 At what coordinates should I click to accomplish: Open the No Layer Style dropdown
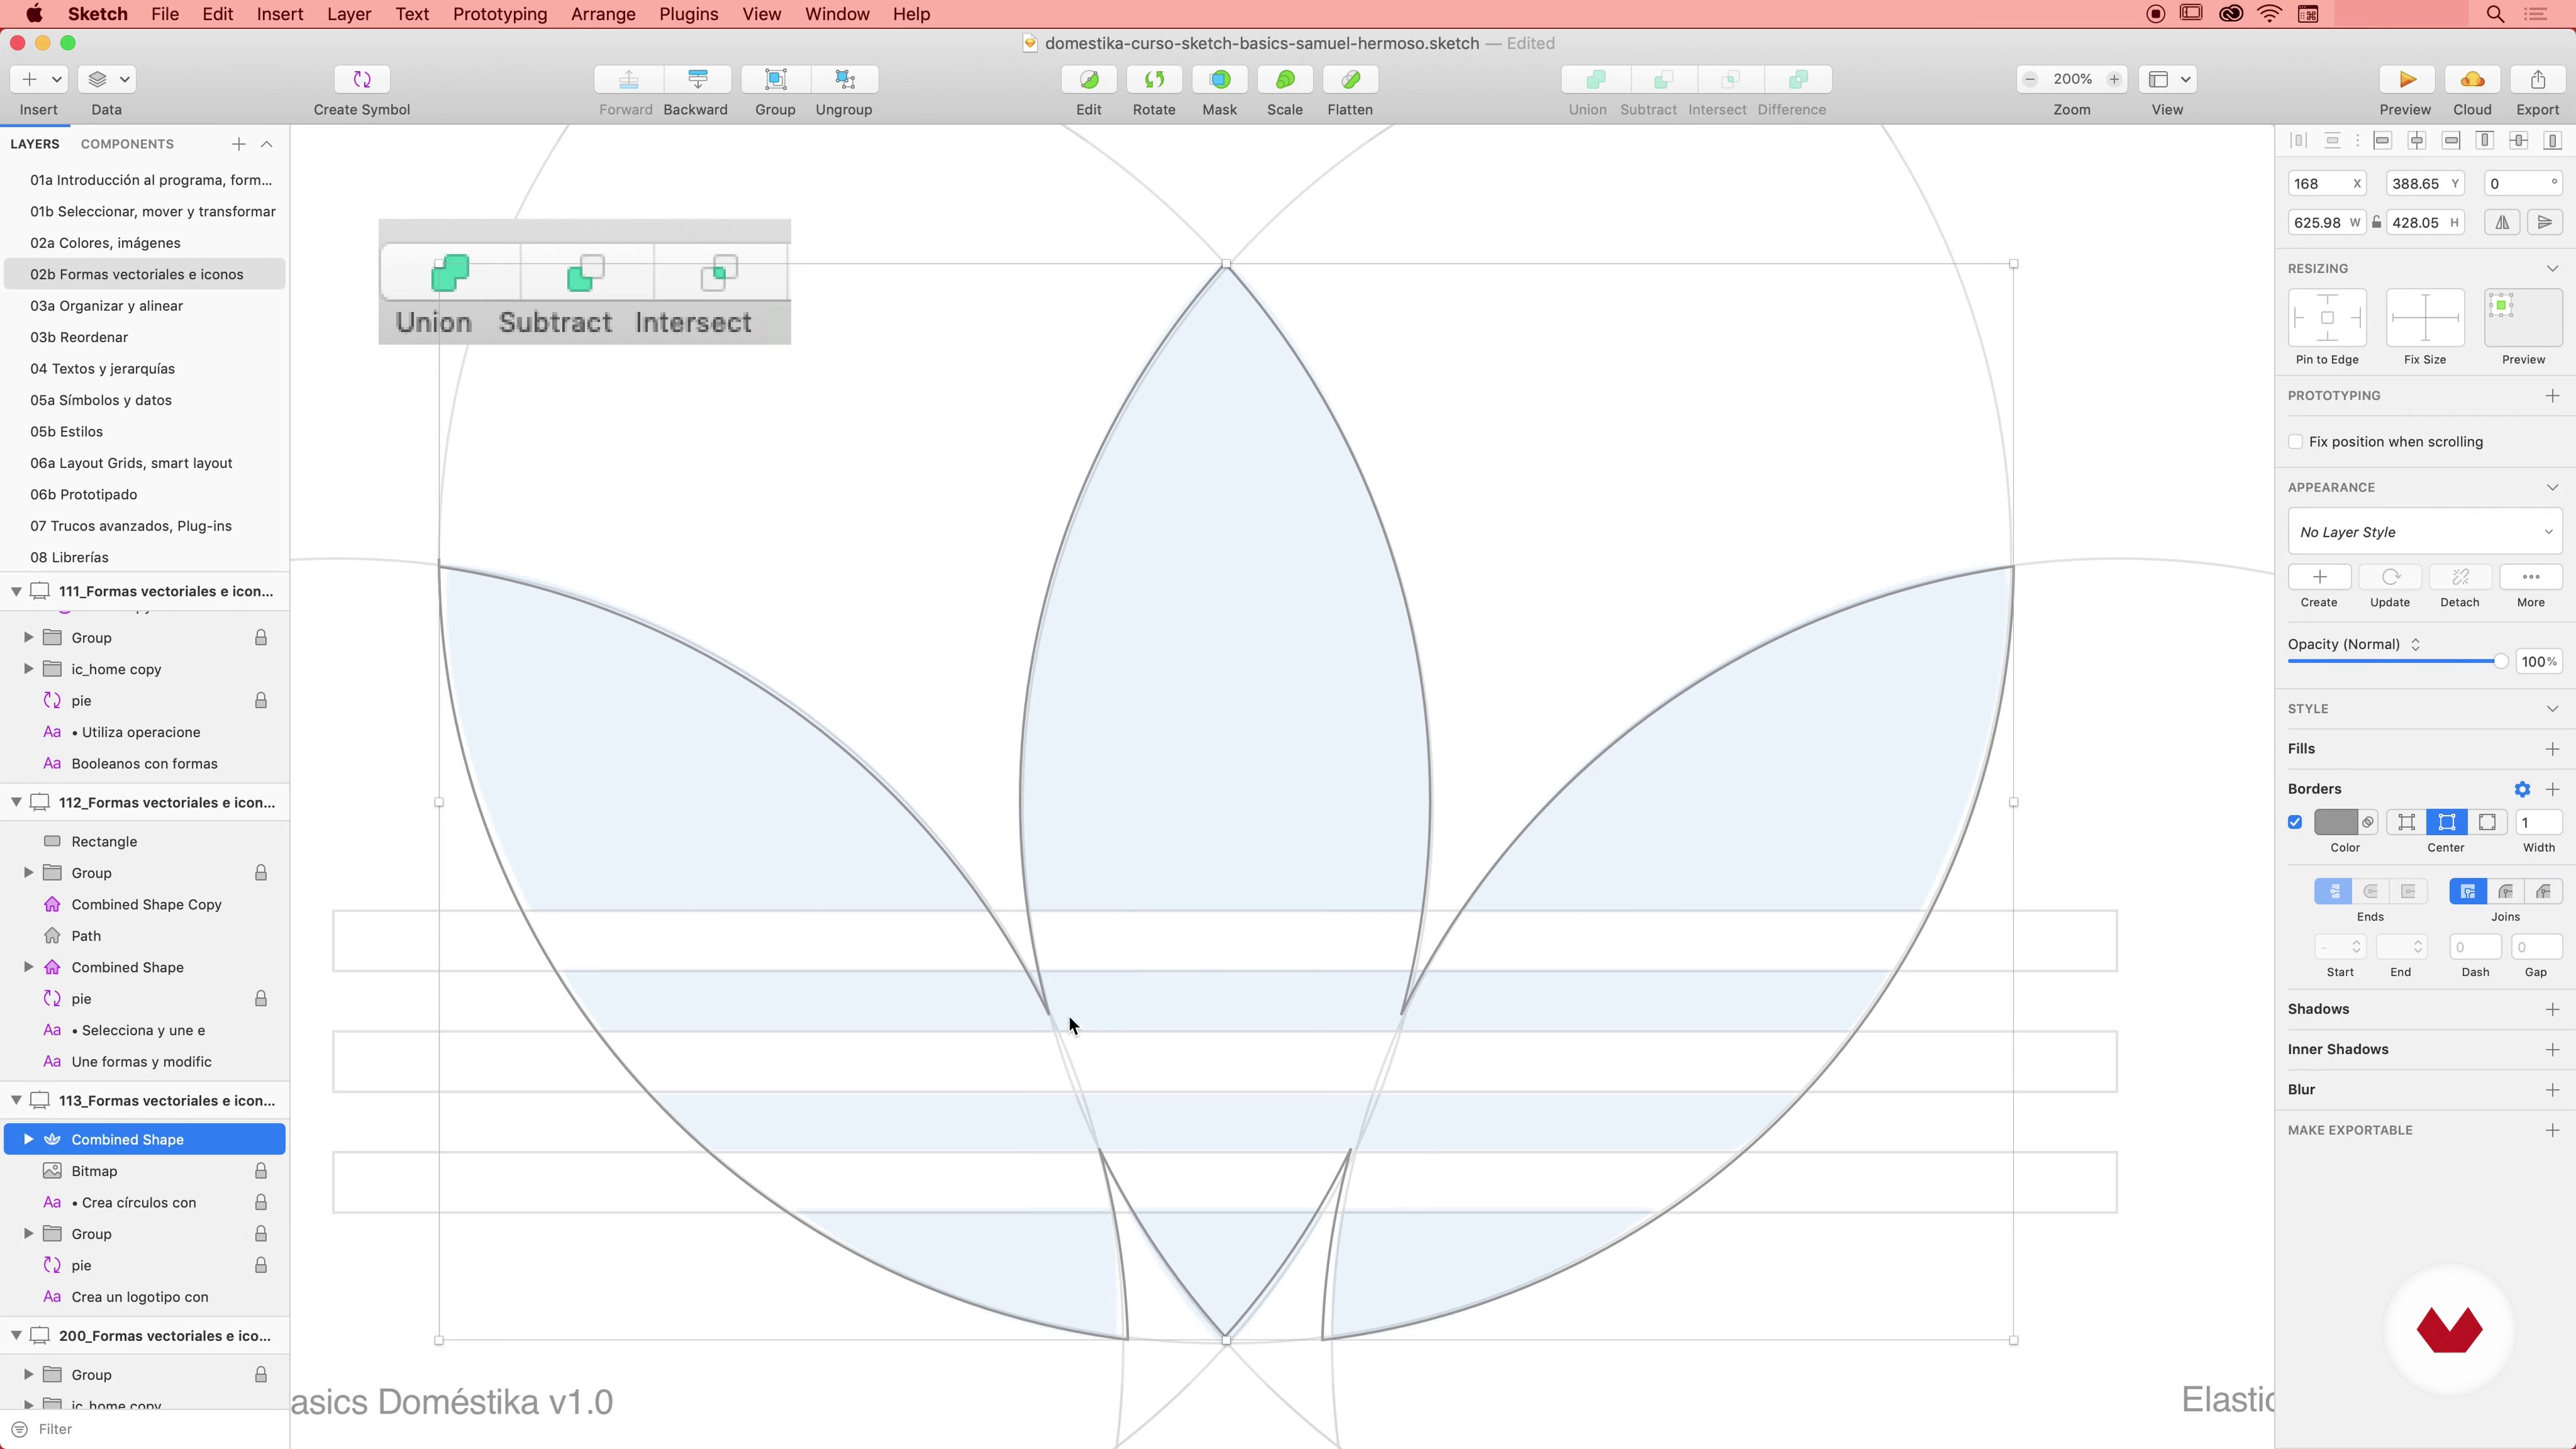[2425, 532]
